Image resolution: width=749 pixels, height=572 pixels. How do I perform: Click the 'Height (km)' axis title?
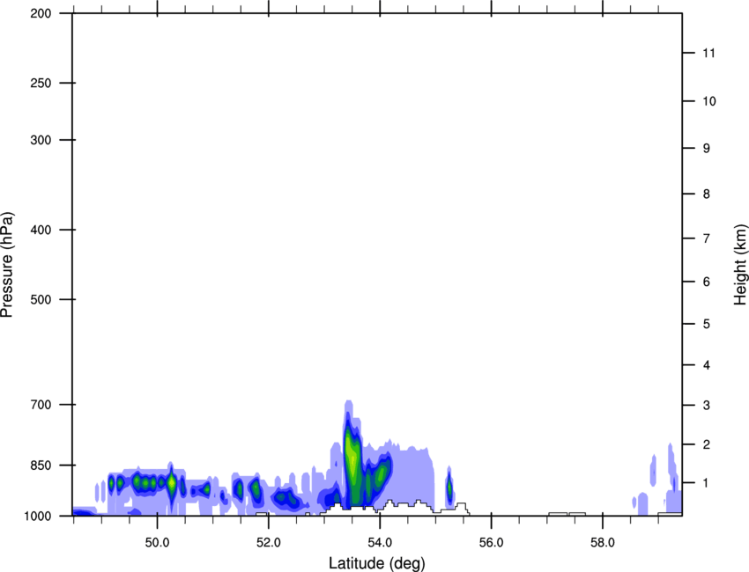click(740, 264)
